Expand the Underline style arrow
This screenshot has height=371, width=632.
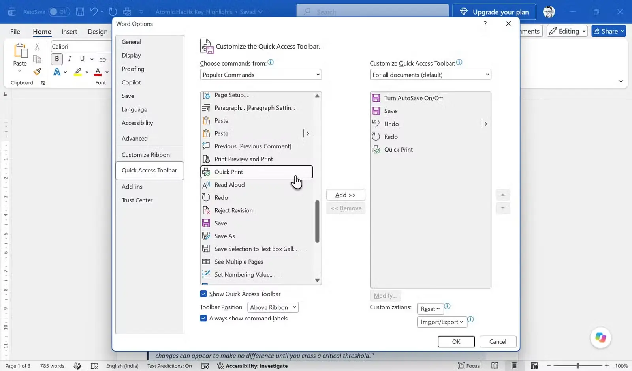[92, 60]
